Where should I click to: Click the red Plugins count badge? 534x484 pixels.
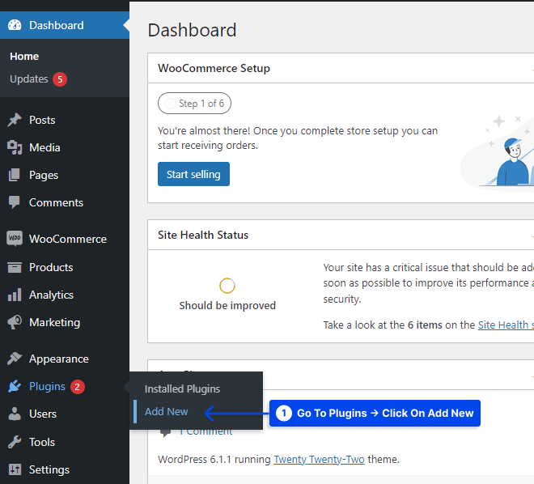(78, 387)
